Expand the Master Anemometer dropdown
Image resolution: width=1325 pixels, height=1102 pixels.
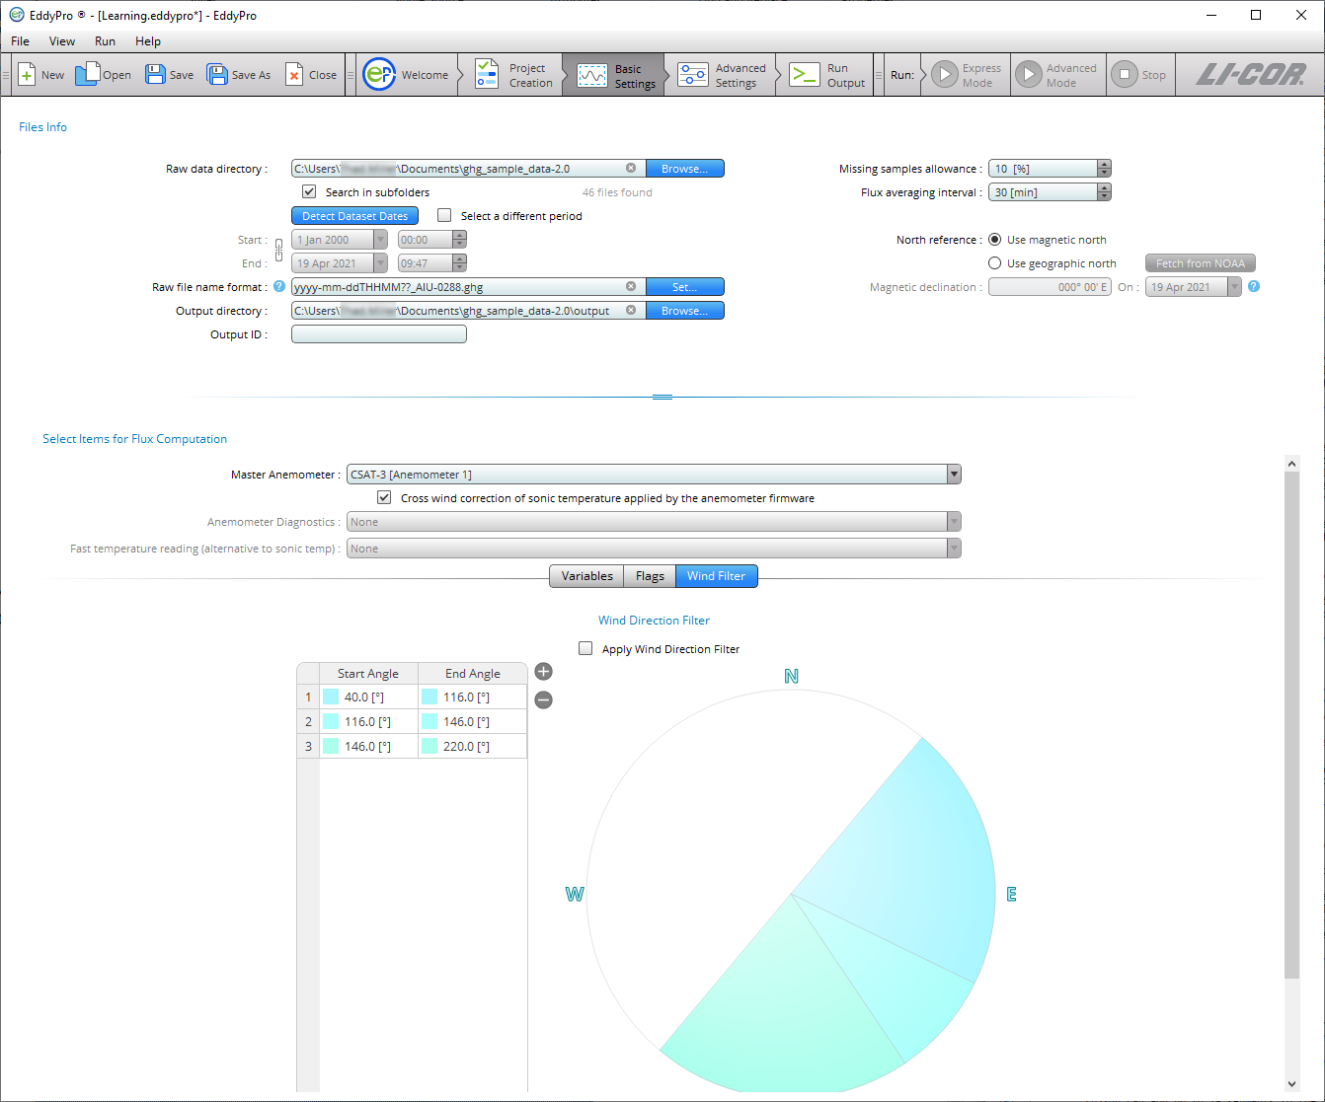(x=954, y=475)
